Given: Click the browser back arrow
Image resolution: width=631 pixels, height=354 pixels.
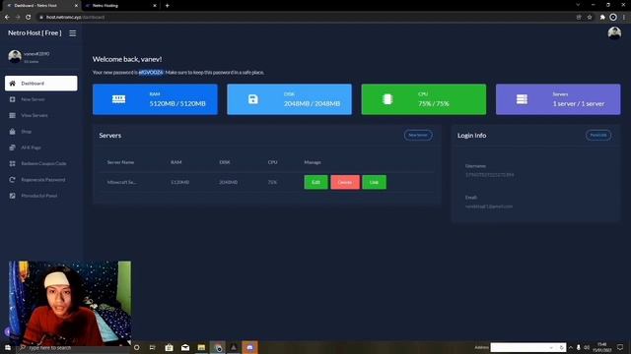Looking at the screenshot, I should [7, 18].
